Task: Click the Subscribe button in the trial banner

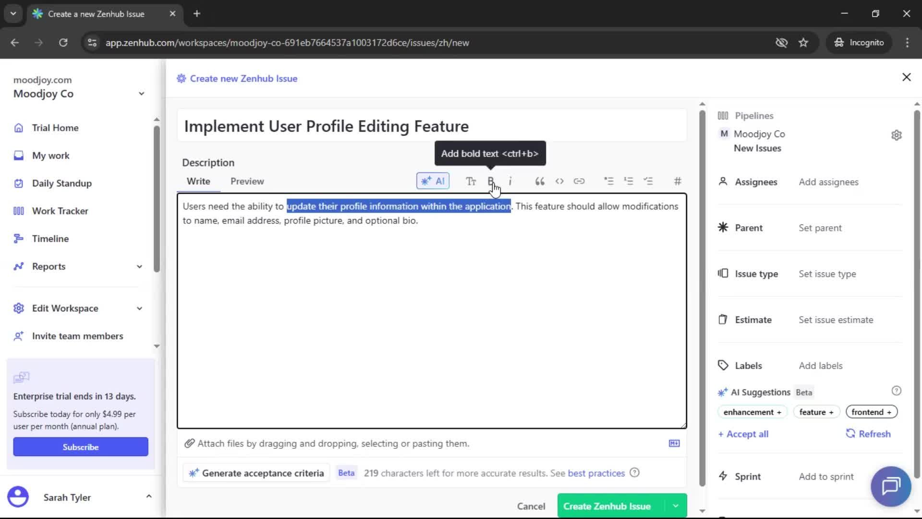Action: click(80, 446)
